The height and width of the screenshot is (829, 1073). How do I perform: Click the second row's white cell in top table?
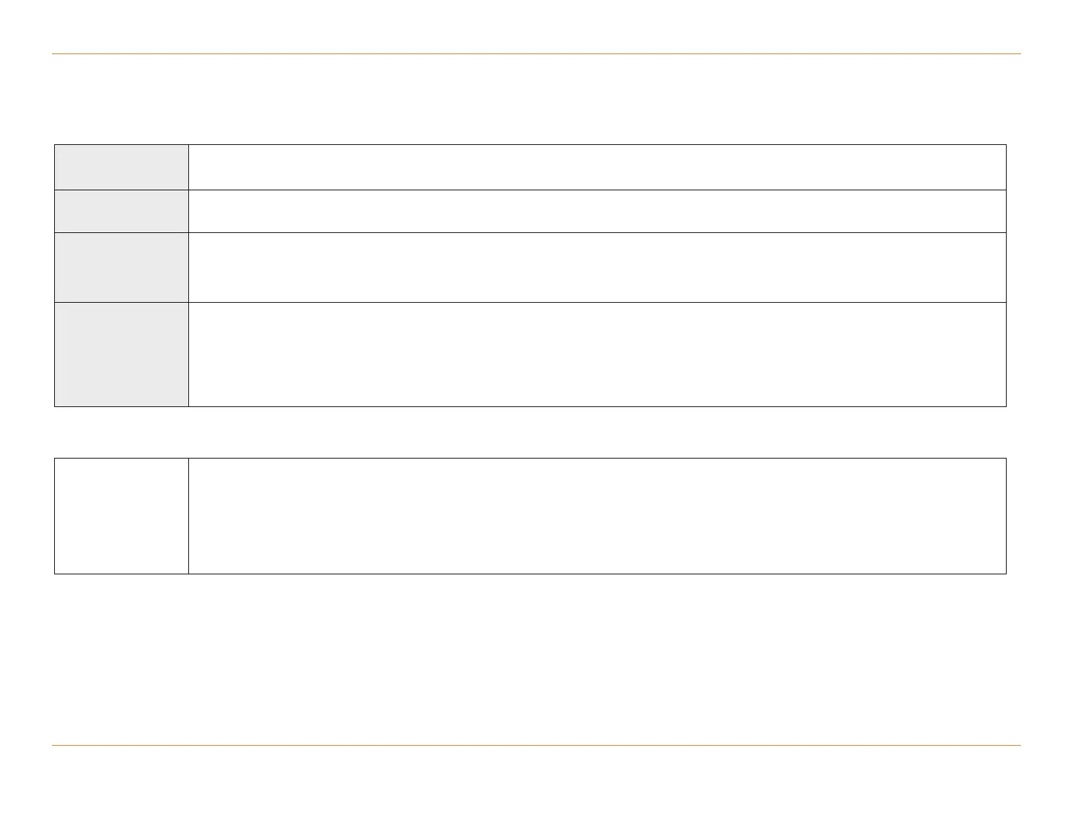(x=597, y=211)
